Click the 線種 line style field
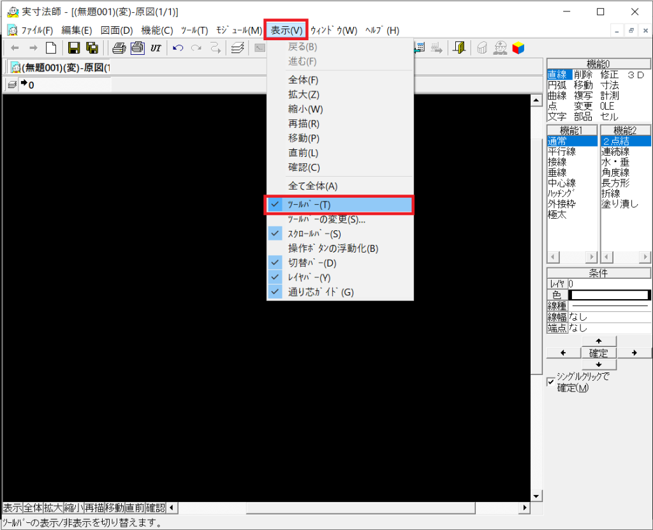 click(609, 306)
